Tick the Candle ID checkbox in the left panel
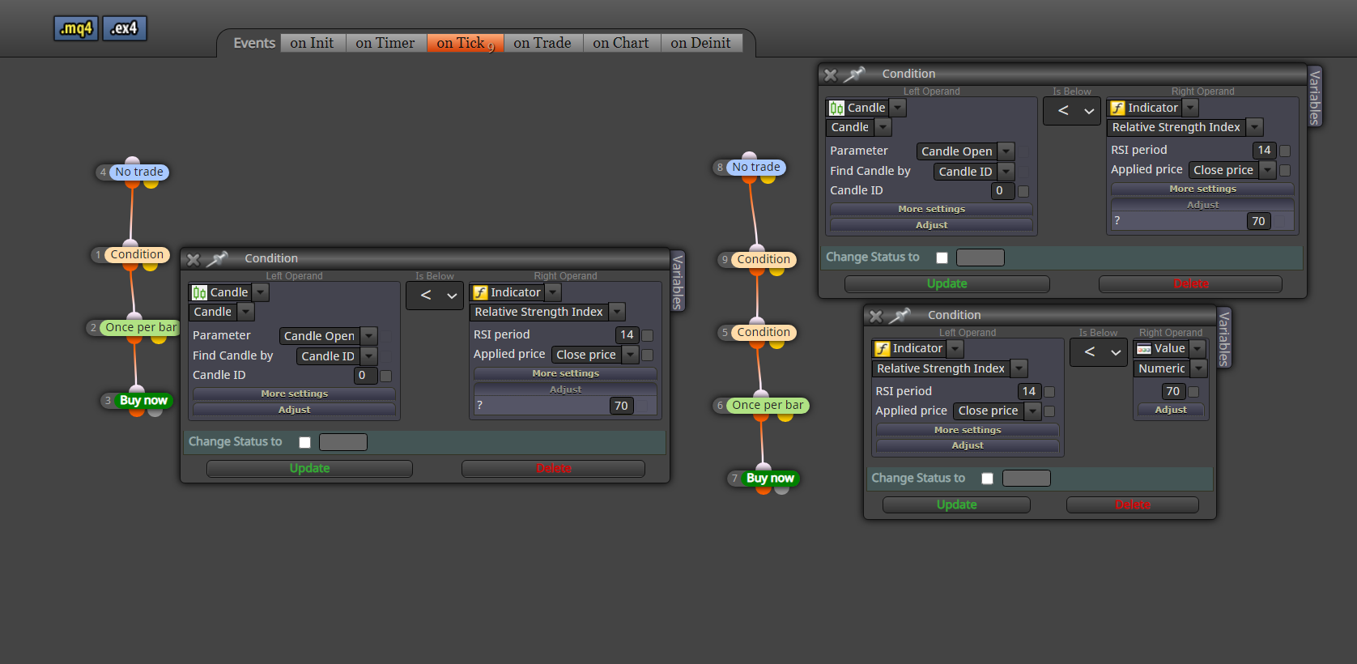 pyautogui.click(x=385, y=376)
